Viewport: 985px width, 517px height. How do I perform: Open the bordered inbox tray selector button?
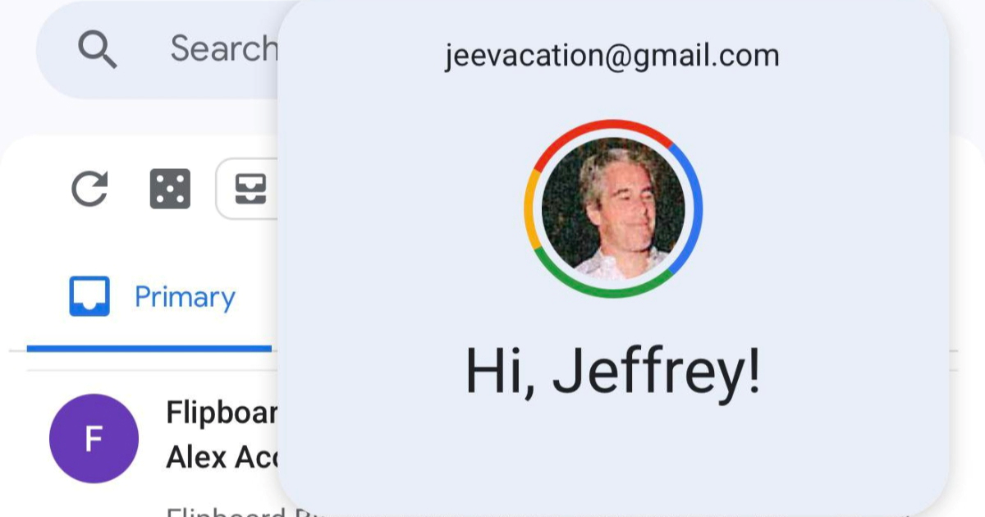pyautogui.click(x=247, y=190)
